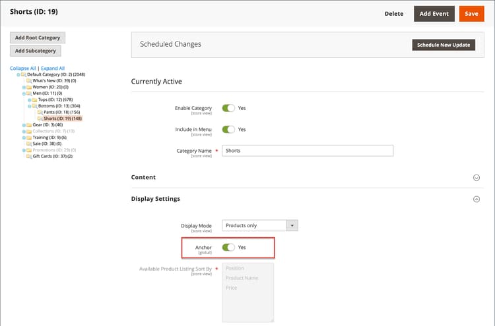Select Bottoms category in the tree

pyautogui.click(x=55, y=106)
